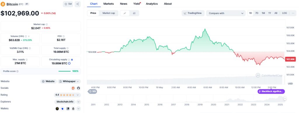Image resolution: width=299 pixels, height=113 pixels.
Task: Switch to the candlestick chart icon
Action: point(134,13)
